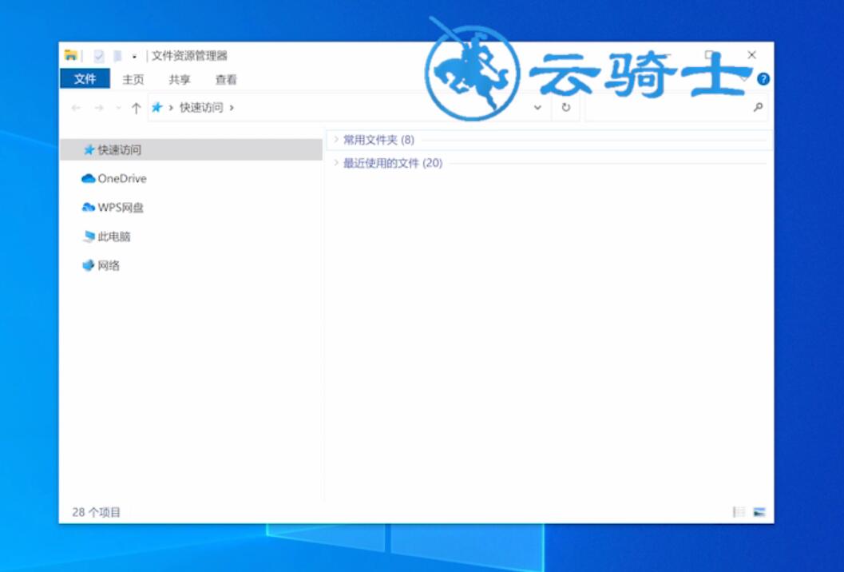Click the 28 个项目 status text
The image size is (844, 572).
[x=97, y=512]
